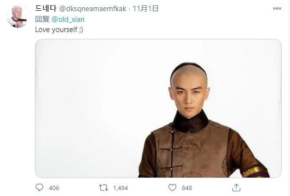The image size is (290, 196).
Task: Click the tweet text Love yourself ;)
Action: (x=59, y=30)
